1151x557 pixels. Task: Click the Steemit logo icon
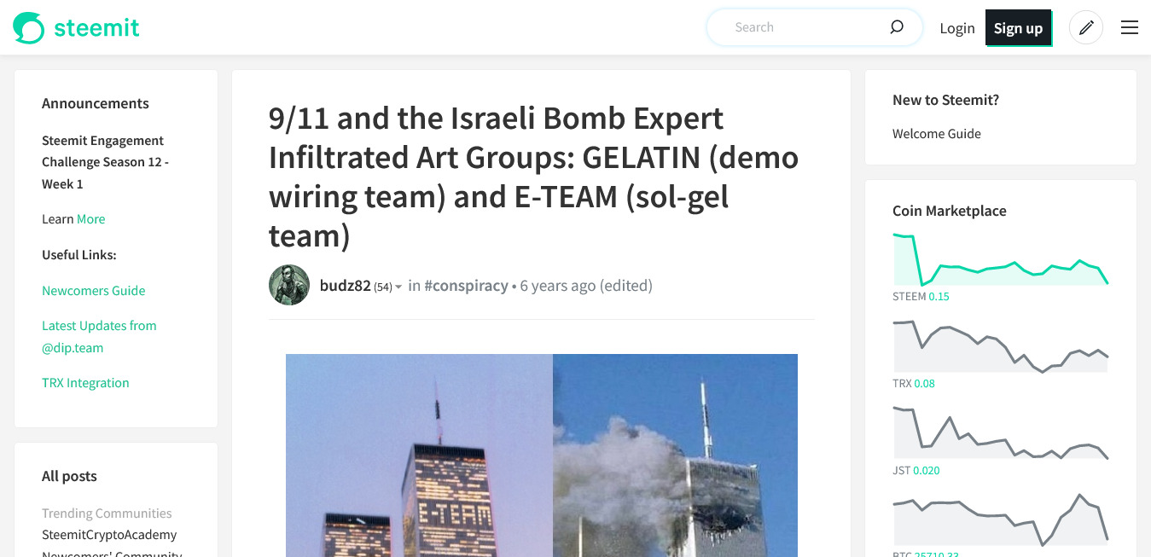tap(28, 27)
